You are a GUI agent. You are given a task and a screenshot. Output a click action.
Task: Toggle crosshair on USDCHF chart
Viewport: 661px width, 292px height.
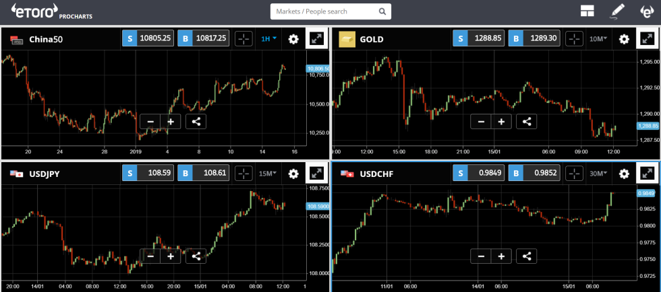coord(575,174)
